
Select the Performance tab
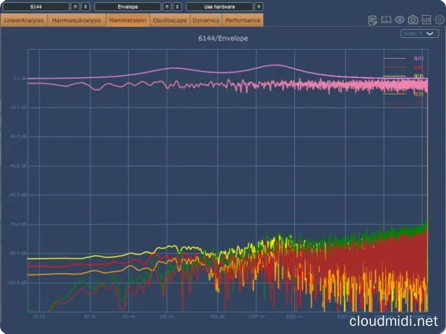click(x=242, y=21)
